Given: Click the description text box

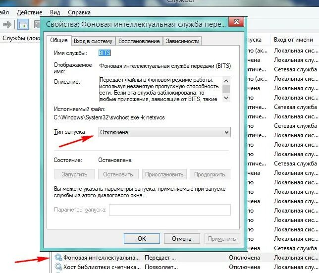Looking at the screenshot, I should [x=161, y=89].
